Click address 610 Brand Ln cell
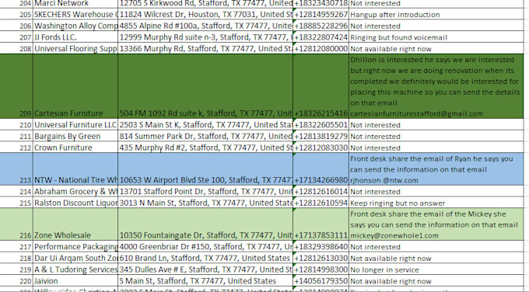529x292 pixels. point(205,258)
